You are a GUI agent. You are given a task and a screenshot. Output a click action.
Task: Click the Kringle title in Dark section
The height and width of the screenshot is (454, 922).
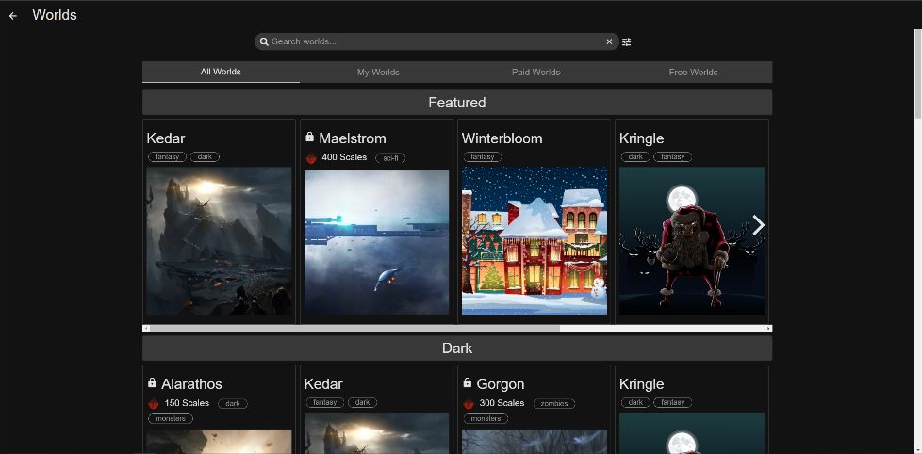[x=641, y=384]
